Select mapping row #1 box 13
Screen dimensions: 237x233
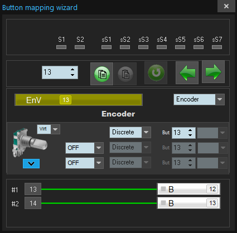coord(33,190)
